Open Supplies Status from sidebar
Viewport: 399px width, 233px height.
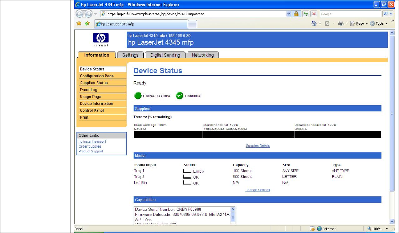tap(102, 83)
